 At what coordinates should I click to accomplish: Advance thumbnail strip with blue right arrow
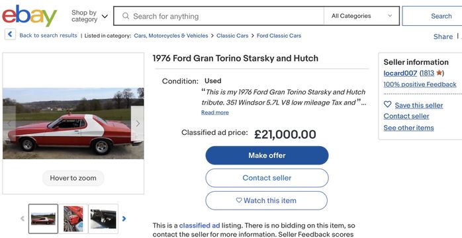pyautogui.click(x=124, y=219)
